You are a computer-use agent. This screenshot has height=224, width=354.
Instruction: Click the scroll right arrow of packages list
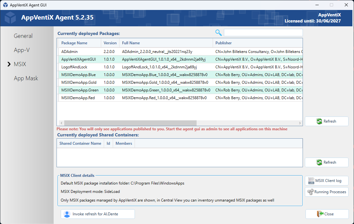pyautogui.click(x=300, y=123)
